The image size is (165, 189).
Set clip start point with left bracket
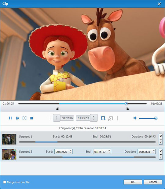[x=57, y=118]
